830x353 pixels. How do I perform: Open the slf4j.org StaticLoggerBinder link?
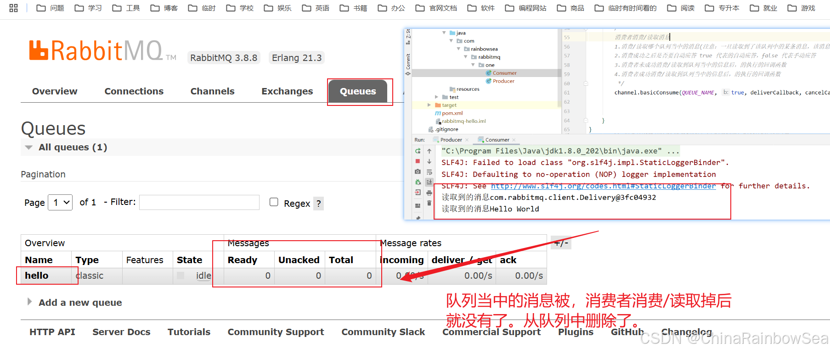(603, 186)
